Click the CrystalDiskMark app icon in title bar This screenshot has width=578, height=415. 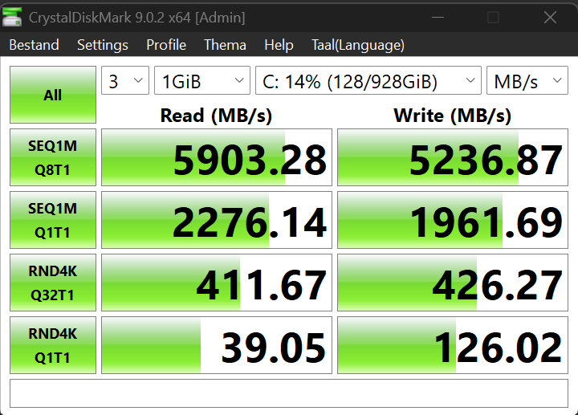point(12,17)
